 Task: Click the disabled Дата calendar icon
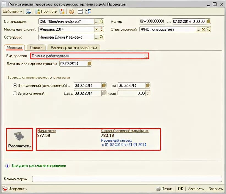[x=104, y=93]
